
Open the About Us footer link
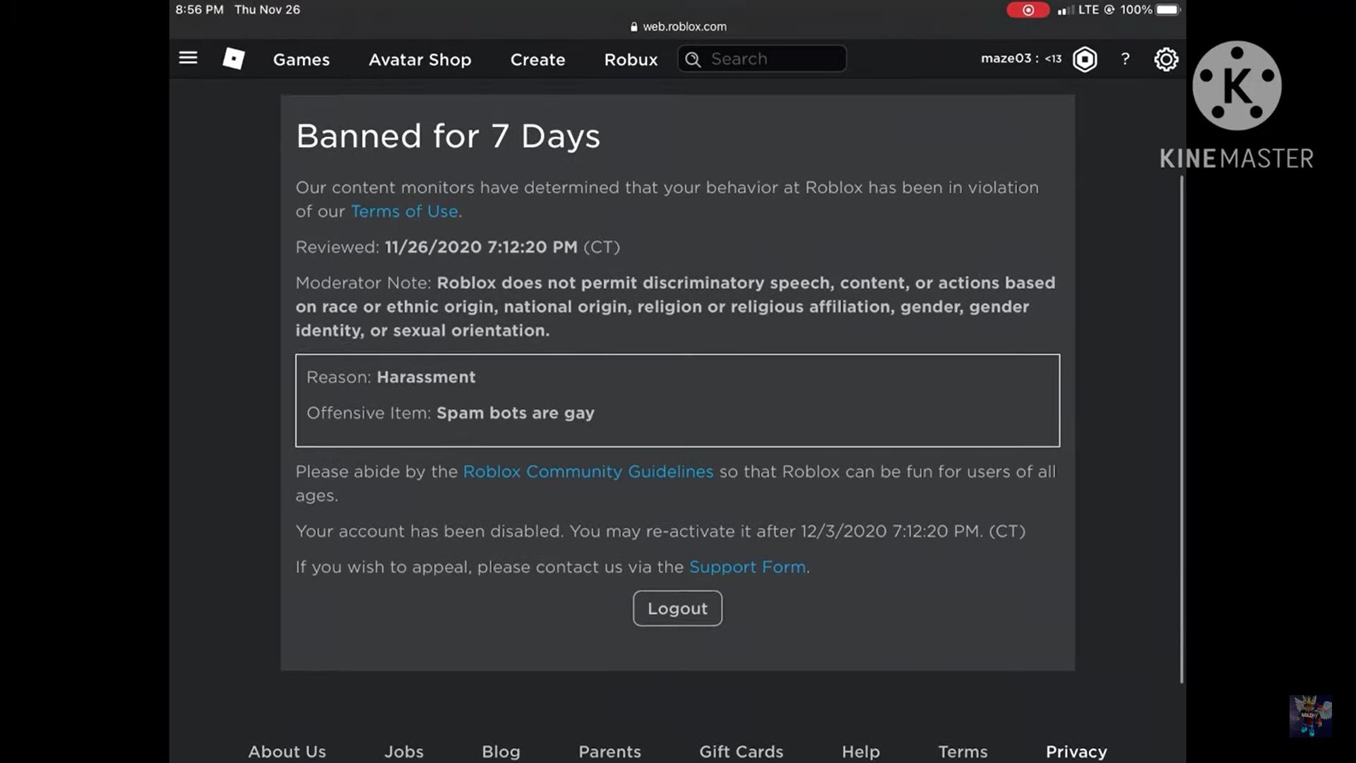[287, 752]
